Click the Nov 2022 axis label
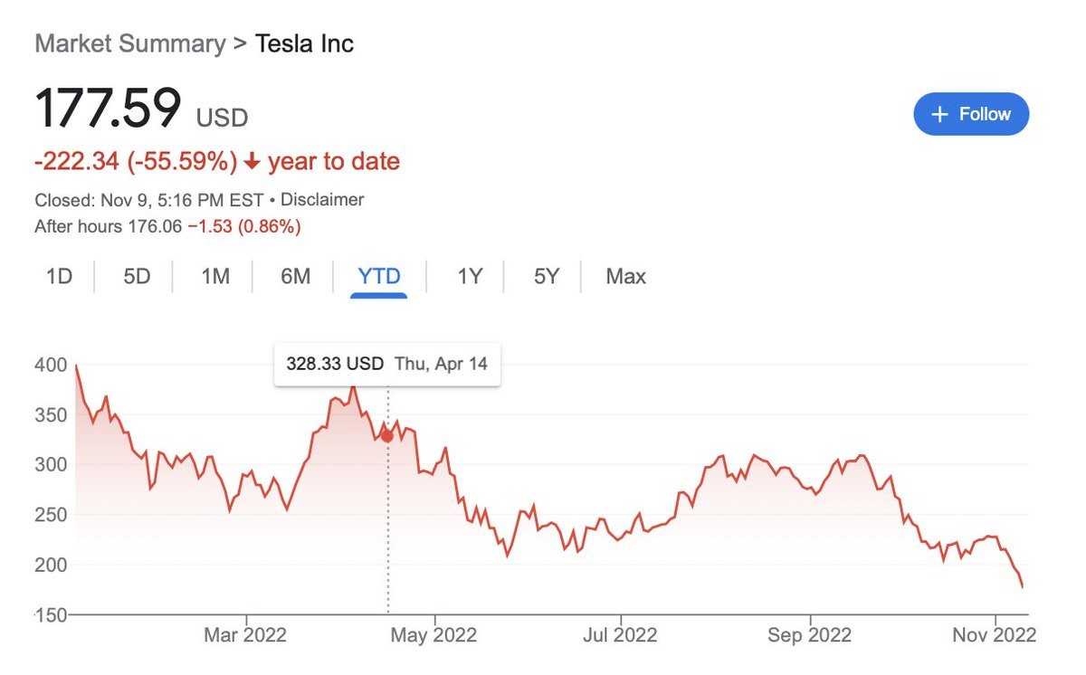This screenshot has height=675, width=1086. [993, 635]
